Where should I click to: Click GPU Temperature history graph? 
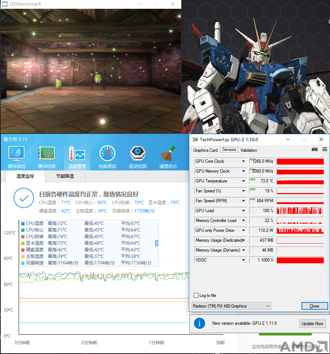click(x=300, y=181)
